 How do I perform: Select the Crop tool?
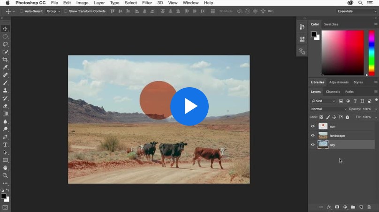pyautogui.click(x=5, y=60)
